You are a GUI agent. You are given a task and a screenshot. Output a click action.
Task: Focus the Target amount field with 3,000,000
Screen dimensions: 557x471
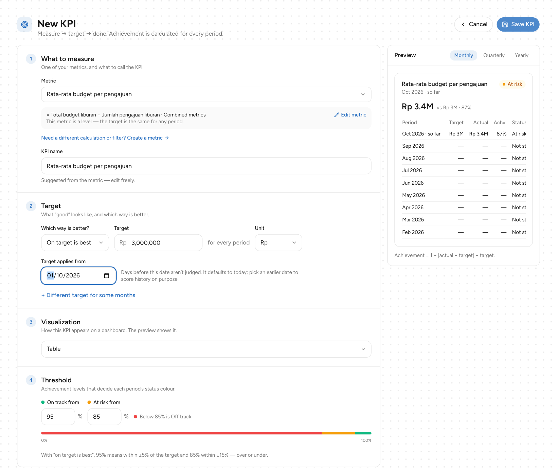pyautogui.click(x=158, y=243)
